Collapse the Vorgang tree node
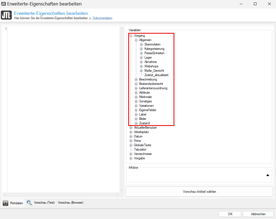 coord(131,36)
